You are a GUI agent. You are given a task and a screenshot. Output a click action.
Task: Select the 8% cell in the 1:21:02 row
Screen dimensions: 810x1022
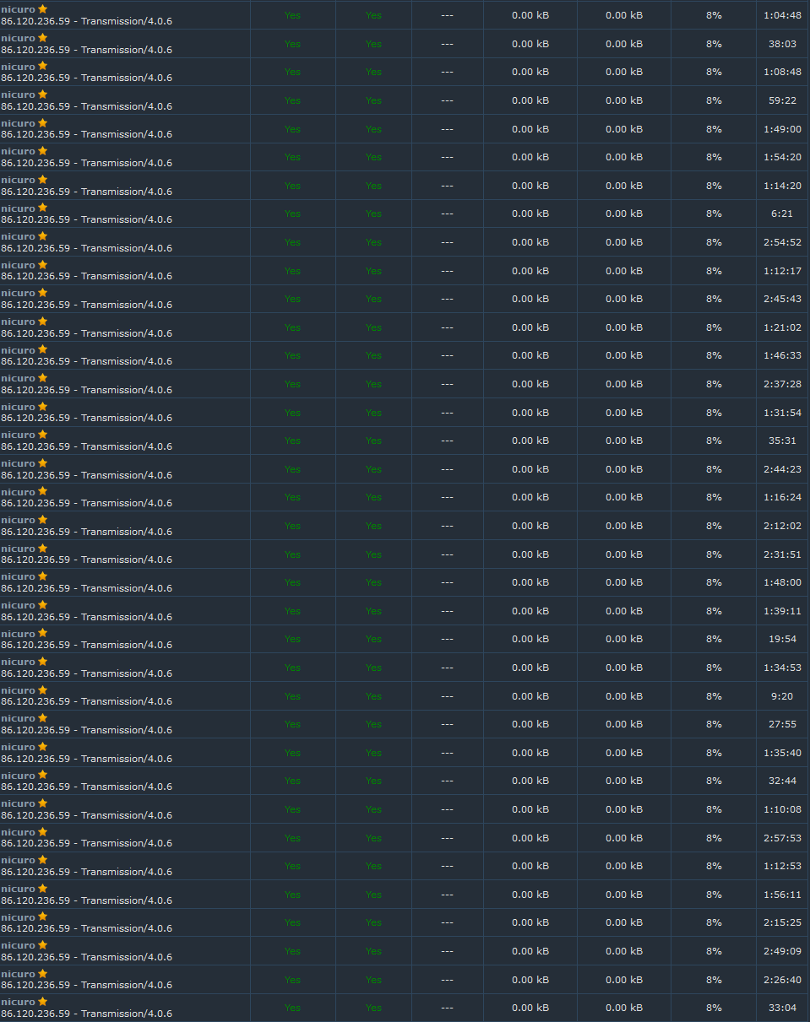coord(714,327)
